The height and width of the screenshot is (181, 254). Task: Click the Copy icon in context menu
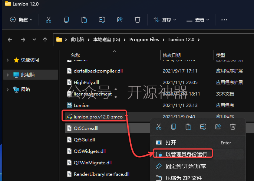coord(174,127)
